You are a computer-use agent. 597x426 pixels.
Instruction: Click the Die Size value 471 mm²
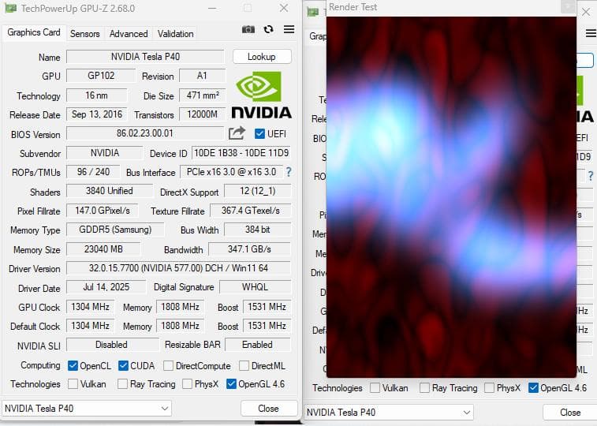pos(203,95)
